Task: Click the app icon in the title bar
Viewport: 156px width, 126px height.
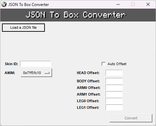Action: tap(4, 4)
